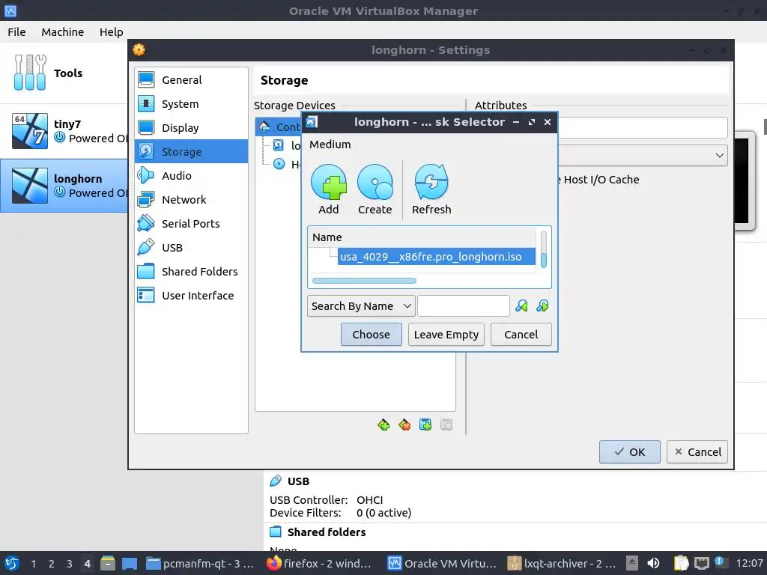This screenshot has width=767, height=575.
Task: Open the Help menu
Action: coord(111,31)
